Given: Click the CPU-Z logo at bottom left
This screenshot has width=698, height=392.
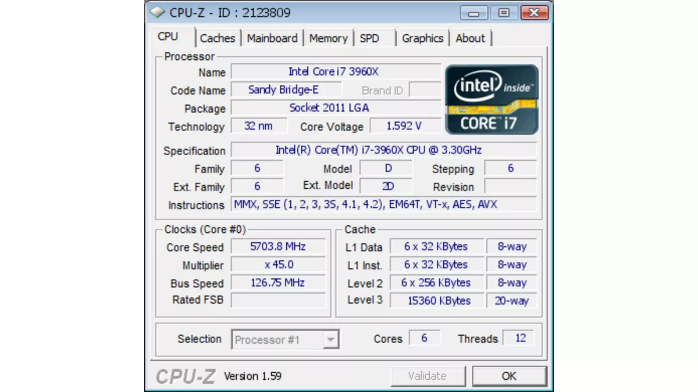Looking at the screenshot, I should (x=186, y=376).
